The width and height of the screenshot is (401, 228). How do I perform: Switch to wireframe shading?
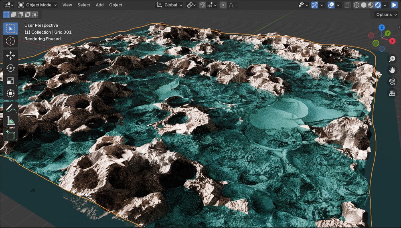pos(356,5)
